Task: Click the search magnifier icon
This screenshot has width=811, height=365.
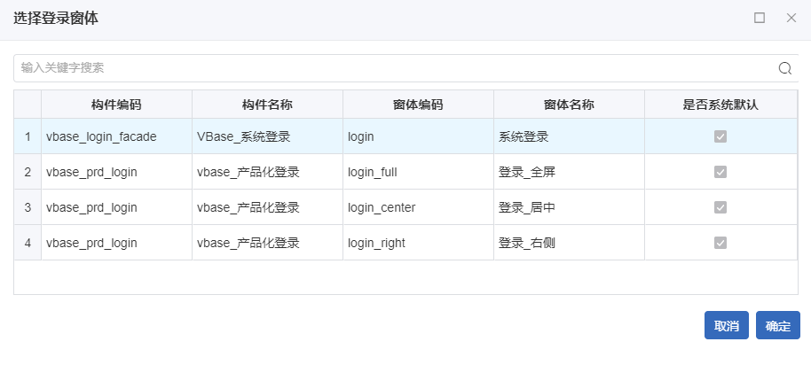Action: [784, 68]
